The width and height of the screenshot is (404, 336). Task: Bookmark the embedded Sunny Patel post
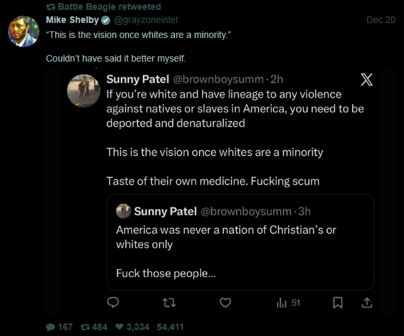[338, 303]
